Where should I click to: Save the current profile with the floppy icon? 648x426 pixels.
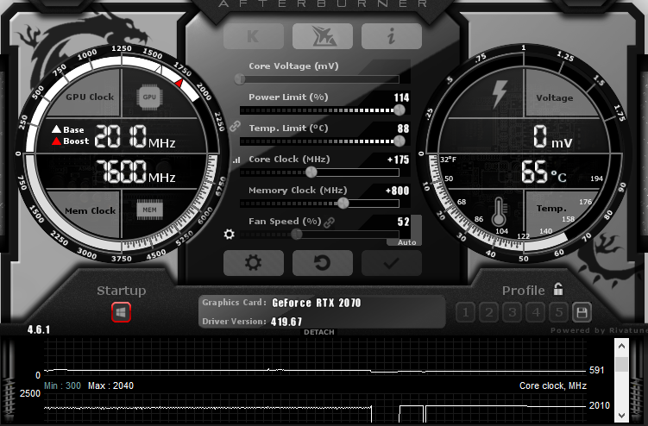(582, 312)
